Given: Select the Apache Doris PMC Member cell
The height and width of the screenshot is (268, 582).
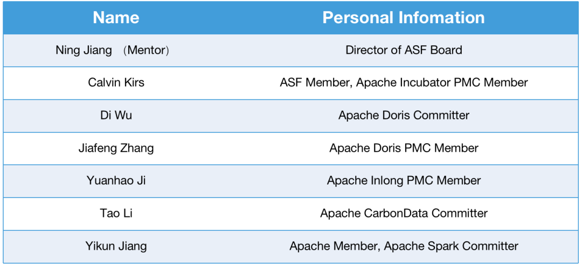Looking at the screenshot, I should [x=404, y=148].
